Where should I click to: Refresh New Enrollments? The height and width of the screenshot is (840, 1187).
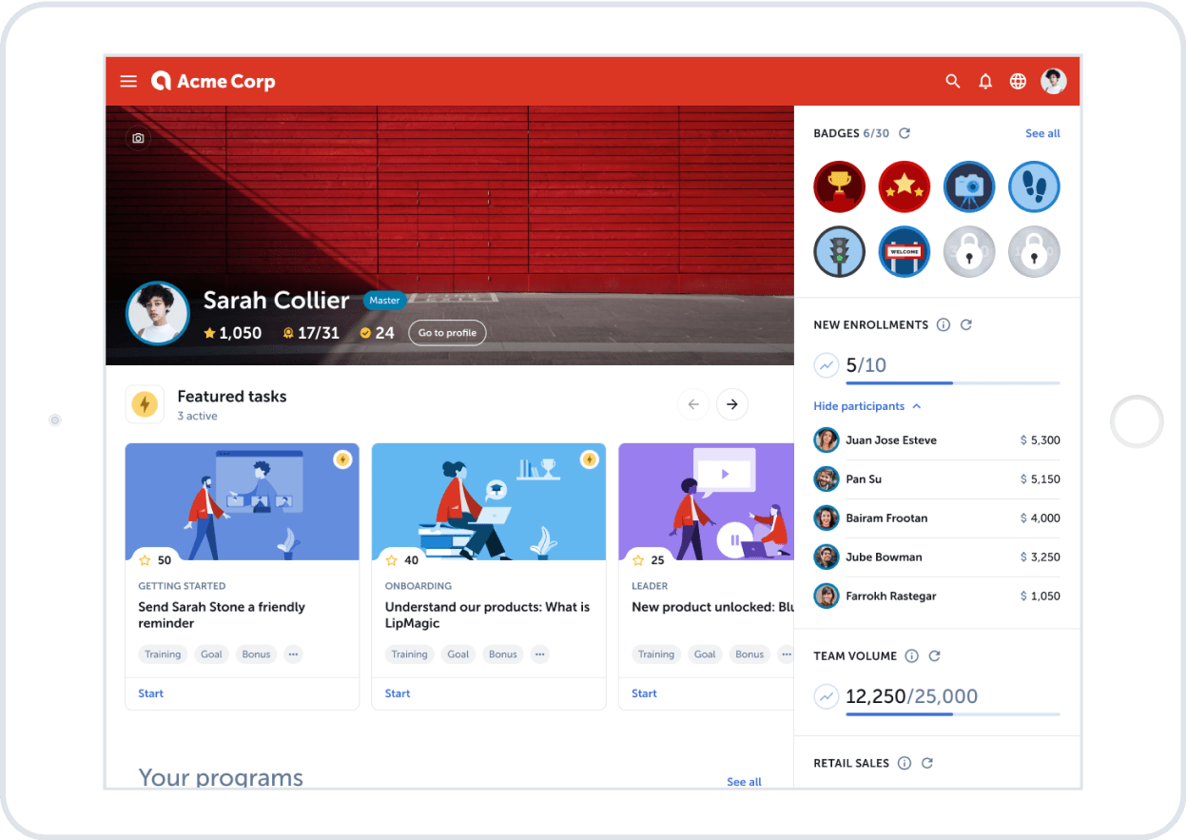(966, 324)
